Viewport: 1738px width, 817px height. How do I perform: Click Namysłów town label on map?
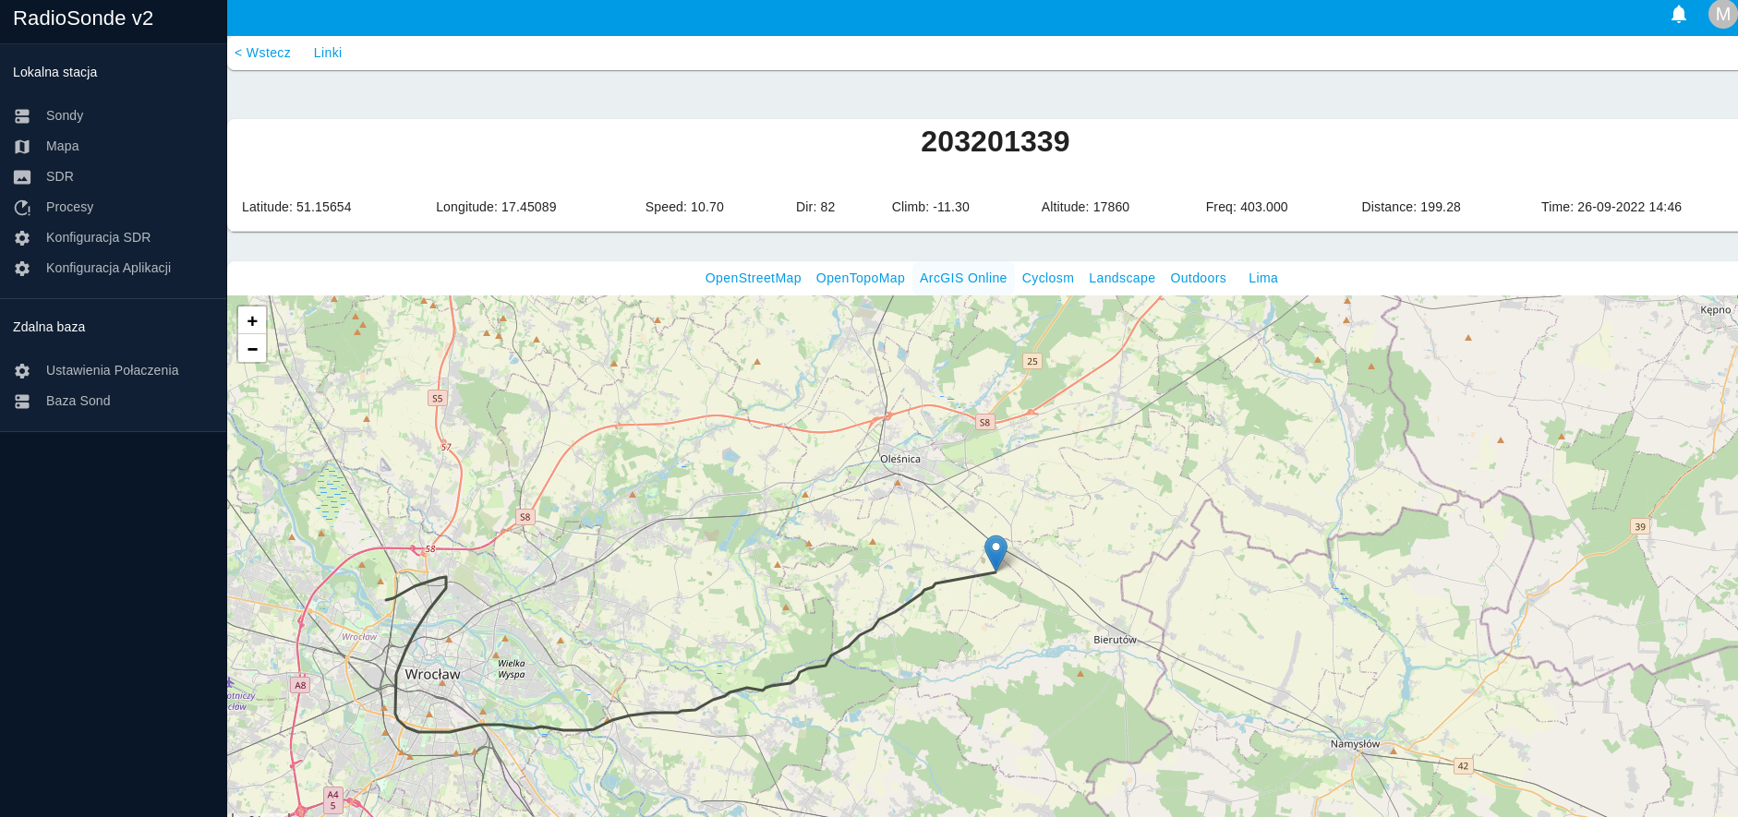(1355, 744)
